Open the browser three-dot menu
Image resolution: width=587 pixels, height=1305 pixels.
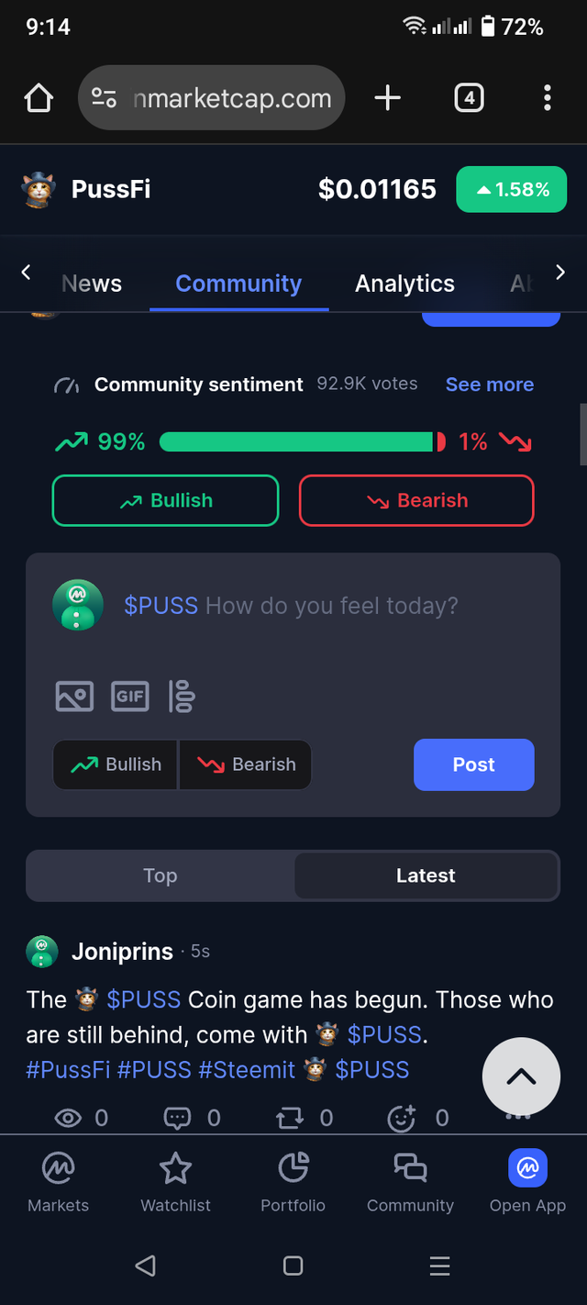coord(548,98)
